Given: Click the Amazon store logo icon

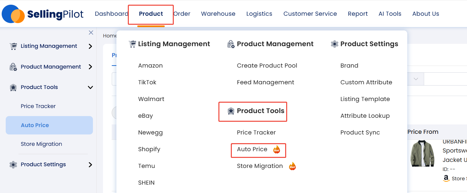Looking at the screenshot, I should tap(446, 178).
